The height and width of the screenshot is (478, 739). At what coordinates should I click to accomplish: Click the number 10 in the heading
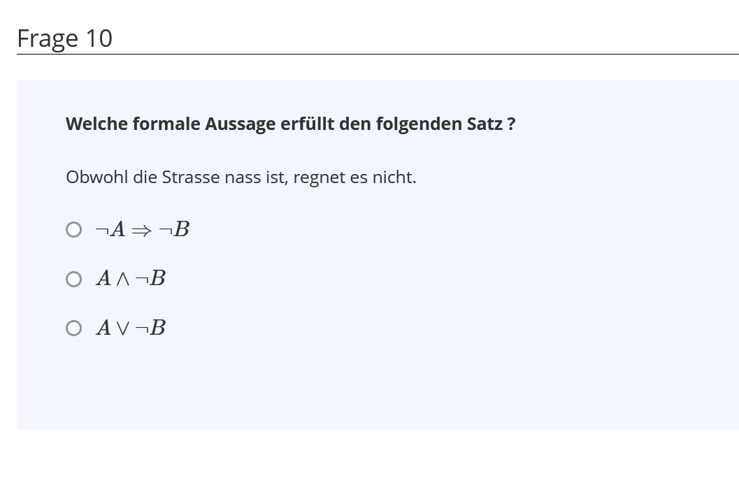click(99, 38)
